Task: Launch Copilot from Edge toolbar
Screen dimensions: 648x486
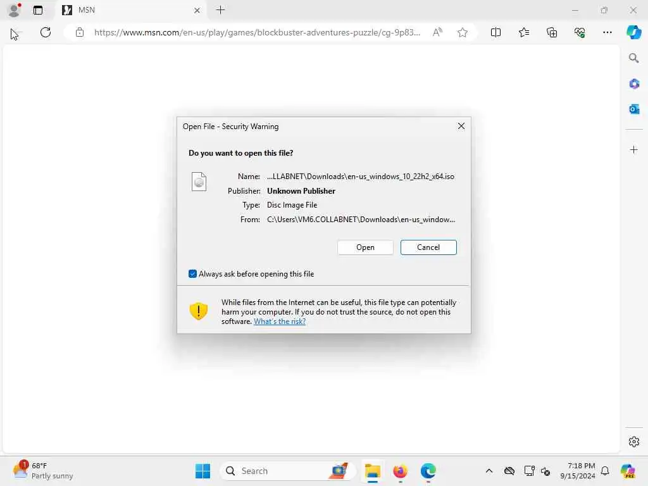Action: (633, 32)
